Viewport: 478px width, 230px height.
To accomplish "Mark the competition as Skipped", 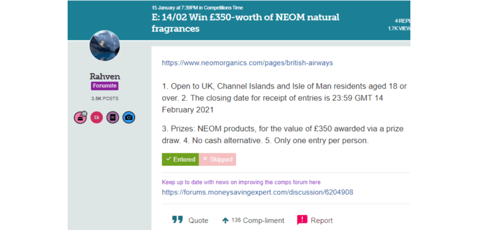I will (218, 159).
